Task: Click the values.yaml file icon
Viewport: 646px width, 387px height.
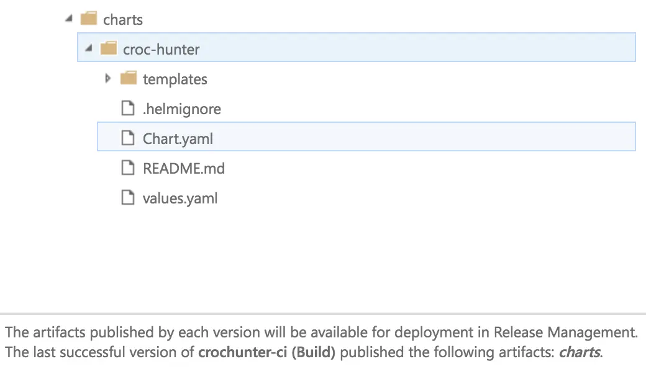Action: click(x=128, y=197)
